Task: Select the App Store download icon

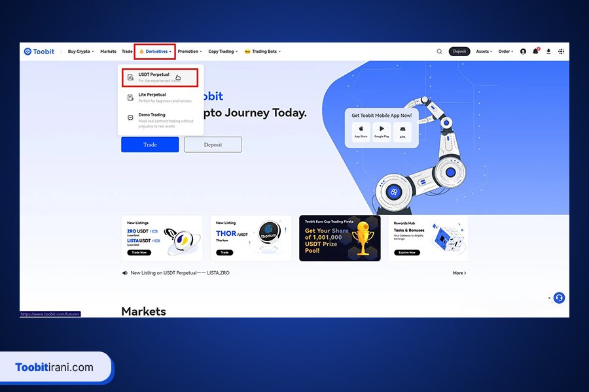Action: click(361, 131)
